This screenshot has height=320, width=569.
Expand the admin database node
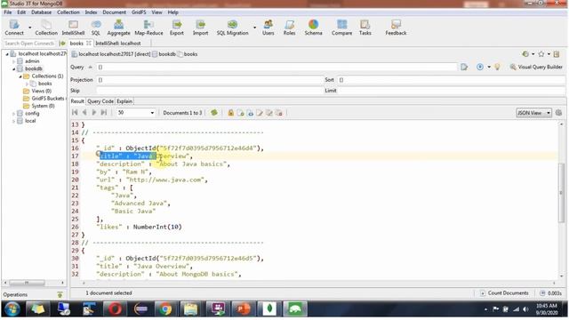[14, 61]
